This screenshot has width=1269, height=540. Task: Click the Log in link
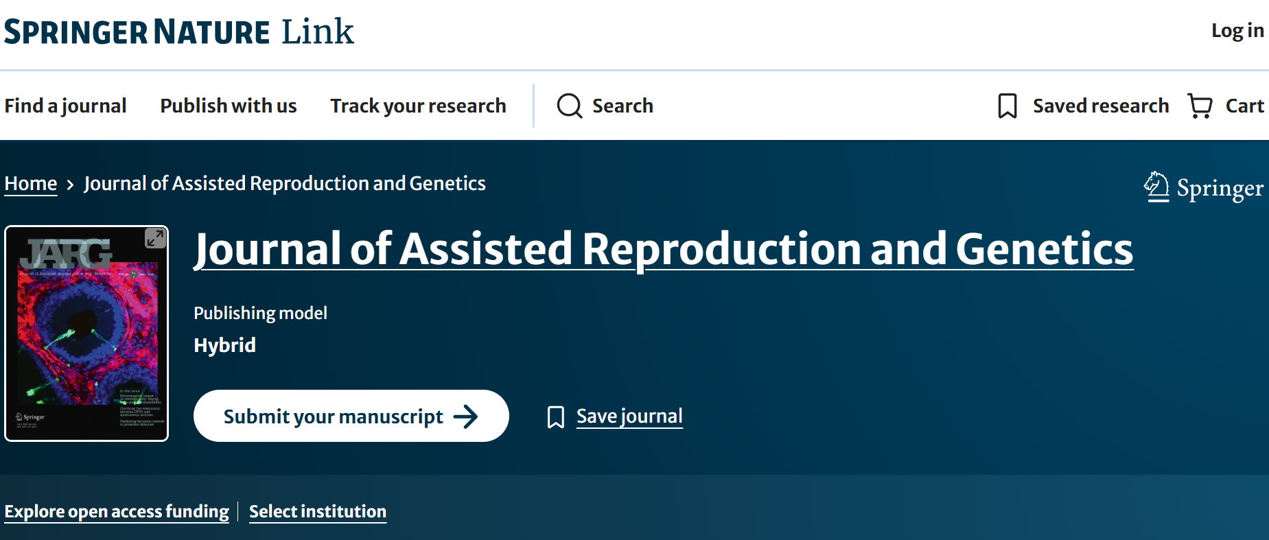(1237, 31)
